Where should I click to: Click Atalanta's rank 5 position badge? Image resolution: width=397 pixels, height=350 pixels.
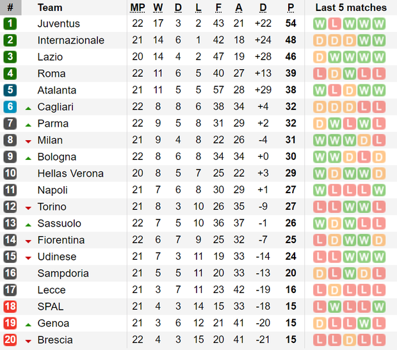(x=10, y=90)
